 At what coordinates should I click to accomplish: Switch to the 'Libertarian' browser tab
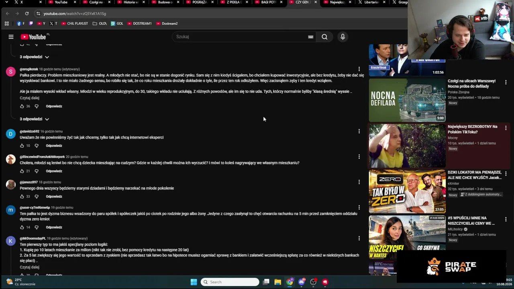pyautogui.click(x=371, y=2)
